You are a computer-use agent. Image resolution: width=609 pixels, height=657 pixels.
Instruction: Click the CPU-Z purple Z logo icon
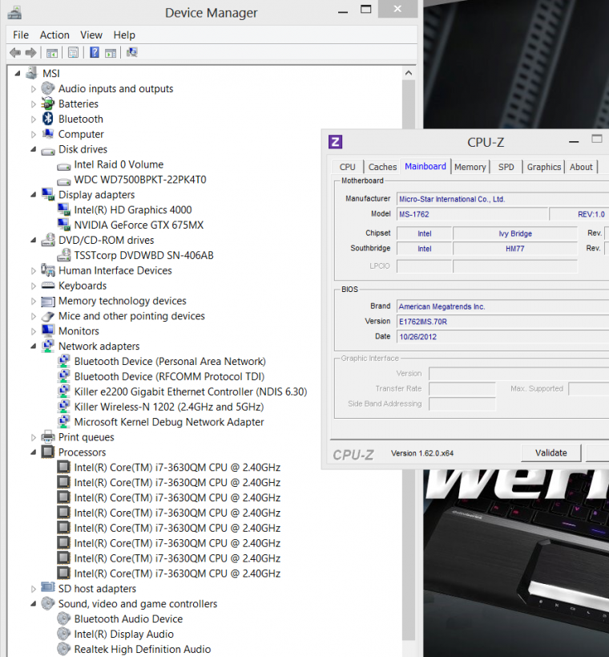click(x=335, y=142)
